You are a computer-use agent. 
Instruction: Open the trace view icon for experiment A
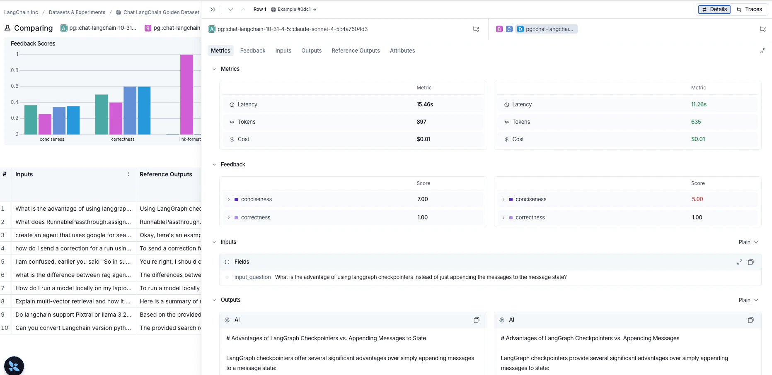tap(476, 29)
